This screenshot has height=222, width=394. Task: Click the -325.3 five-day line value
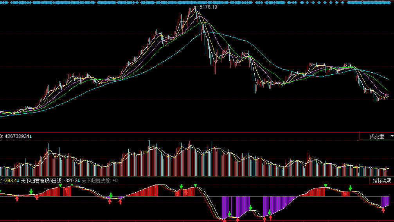(72, 181)
